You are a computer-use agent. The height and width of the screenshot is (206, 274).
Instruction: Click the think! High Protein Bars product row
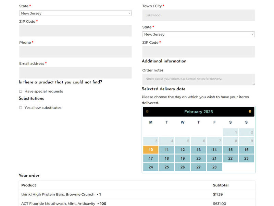[x=137, y=194]
